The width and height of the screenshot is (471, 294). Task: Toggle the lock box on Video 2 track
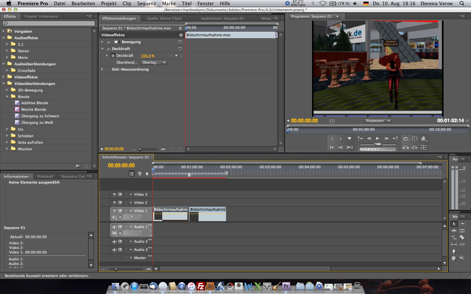126,203
